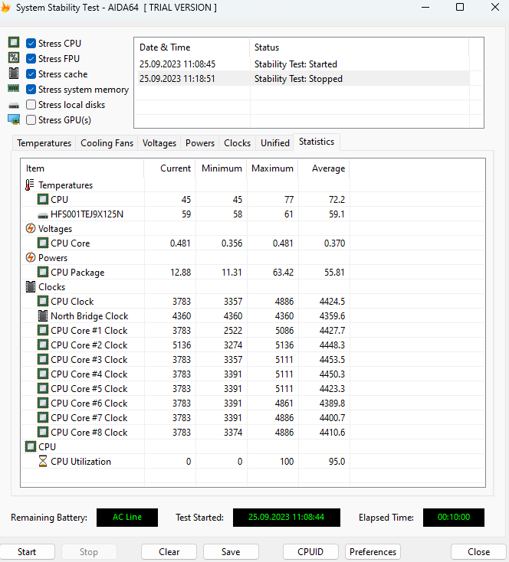Screen dimensions: 509x562
Task: Click the Clear button
Action: 169,551
